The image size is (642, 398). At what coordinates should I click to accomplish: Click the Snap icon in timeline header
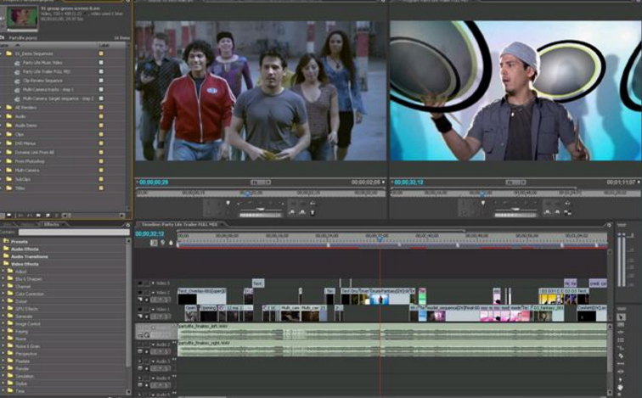click(x=154, y=243)
